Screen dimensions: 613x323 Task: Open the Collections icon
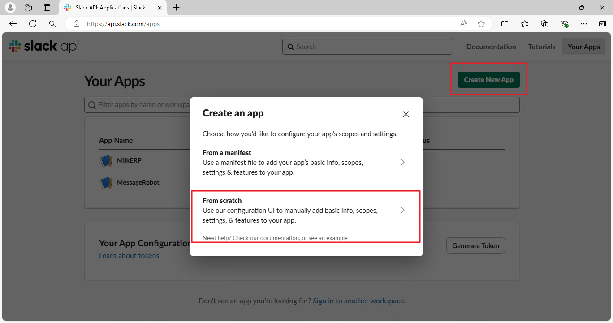coord(544,24)
